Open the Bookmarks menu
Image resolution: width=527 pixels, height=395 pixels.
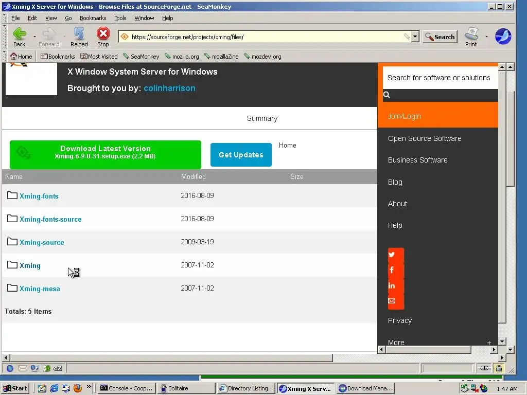pos(93,18)
